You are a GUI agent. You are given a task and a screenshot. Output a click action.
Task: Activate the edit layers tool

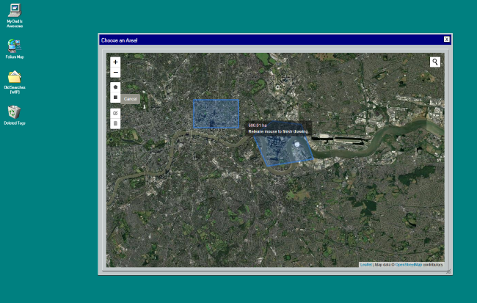[115, 113]
